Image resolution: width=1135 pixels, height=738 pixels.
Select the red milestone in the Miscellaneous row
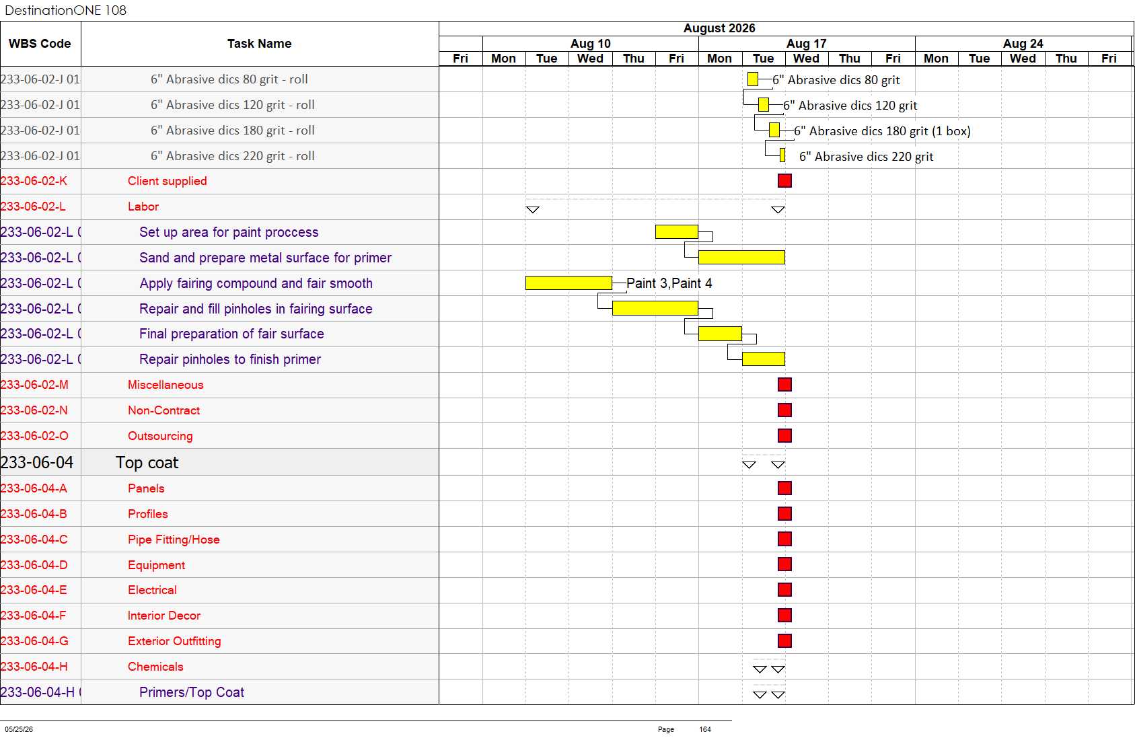pyautogui.click(x=784, y=384)
